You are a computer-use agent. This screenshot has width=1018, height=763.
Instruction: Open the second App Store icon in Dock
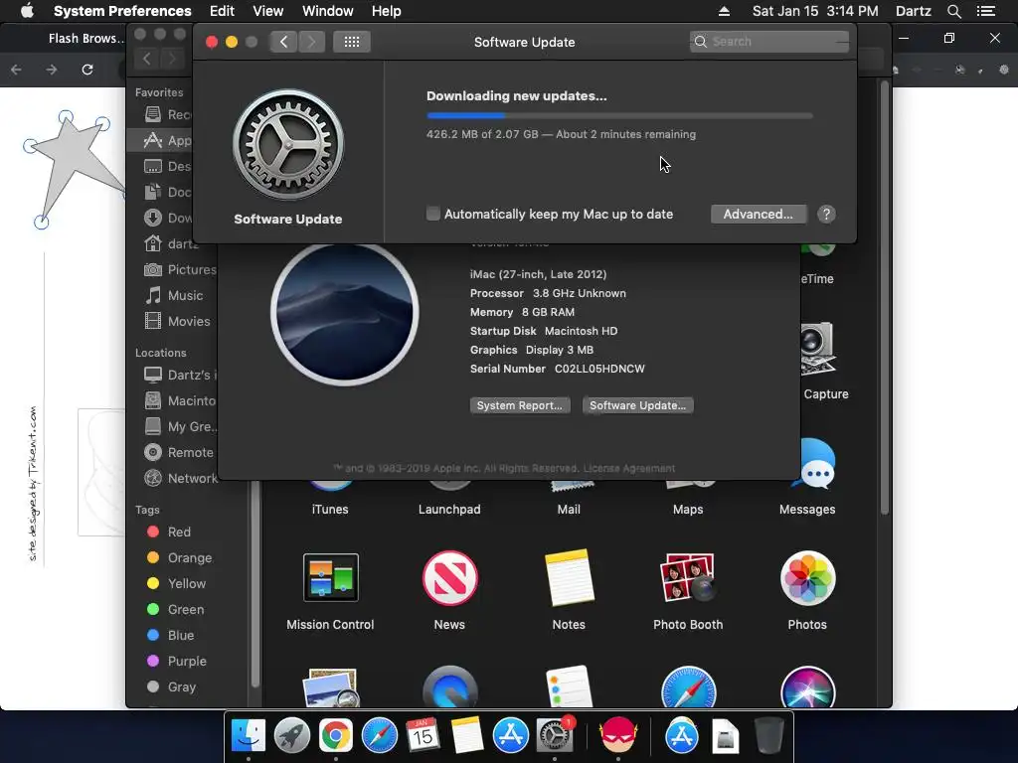pyautogui.click(x=682, y=736)
